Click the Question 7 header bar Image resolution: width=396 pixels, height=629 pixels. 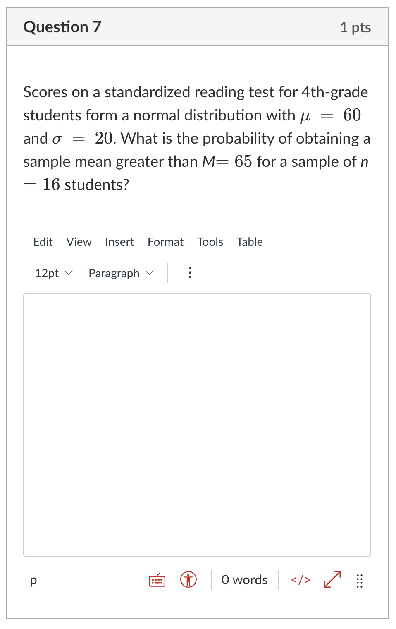coord(62,26)
